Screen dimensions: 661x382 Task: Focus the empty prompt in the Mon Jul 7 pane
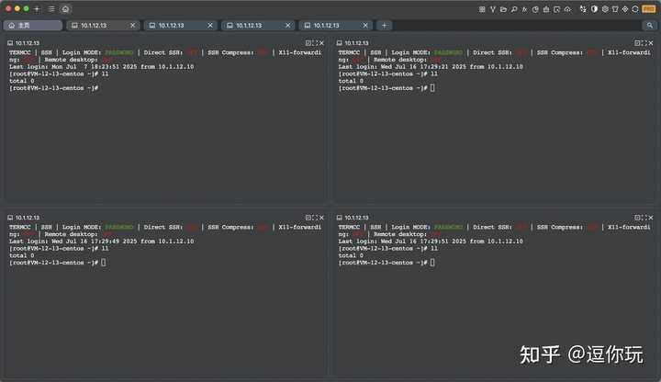pyautogui.click(x=54, y=88)
